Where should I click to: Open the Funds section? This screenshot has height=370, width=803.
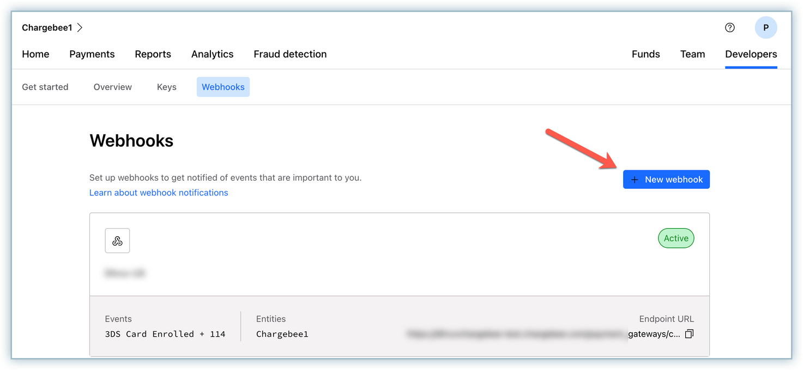(x=645, y=54)
